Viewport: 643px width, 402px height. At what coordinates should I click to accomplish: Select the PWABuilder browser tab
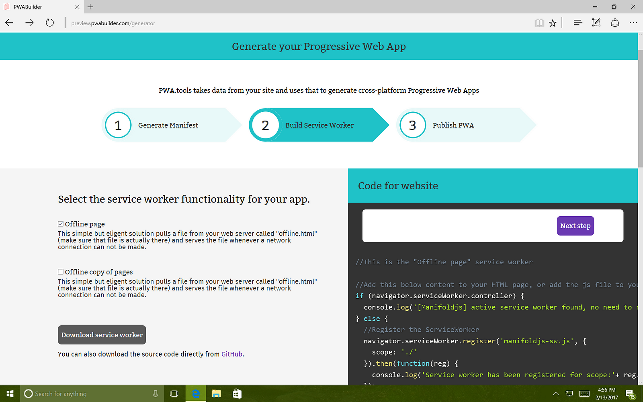click(x=42, y=7)
